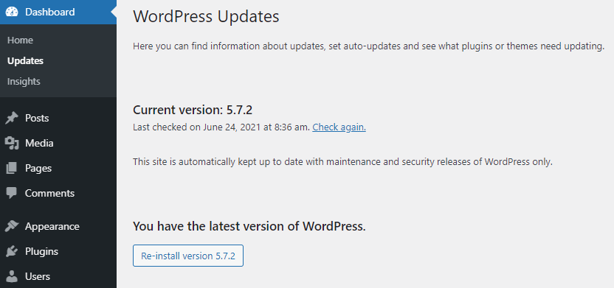This screenshot has width=614, height=288.
Task: Open the Appearance menu label
Action: [x=52, y=227]
